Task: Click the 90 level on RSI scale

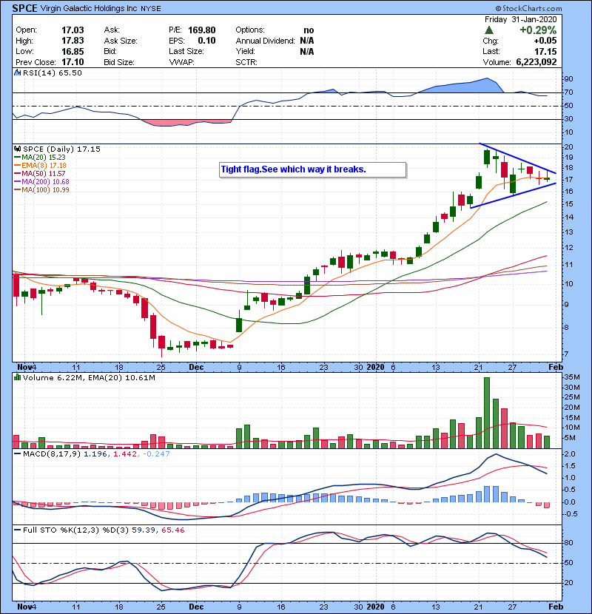Action: (568, 79)
